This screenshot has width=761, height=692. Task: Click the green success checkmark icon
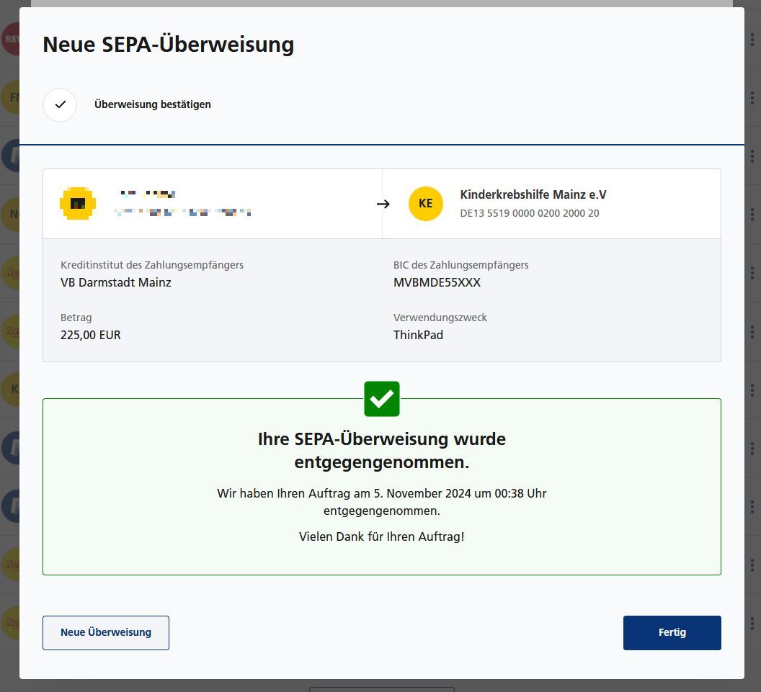[x=381, y=399]
